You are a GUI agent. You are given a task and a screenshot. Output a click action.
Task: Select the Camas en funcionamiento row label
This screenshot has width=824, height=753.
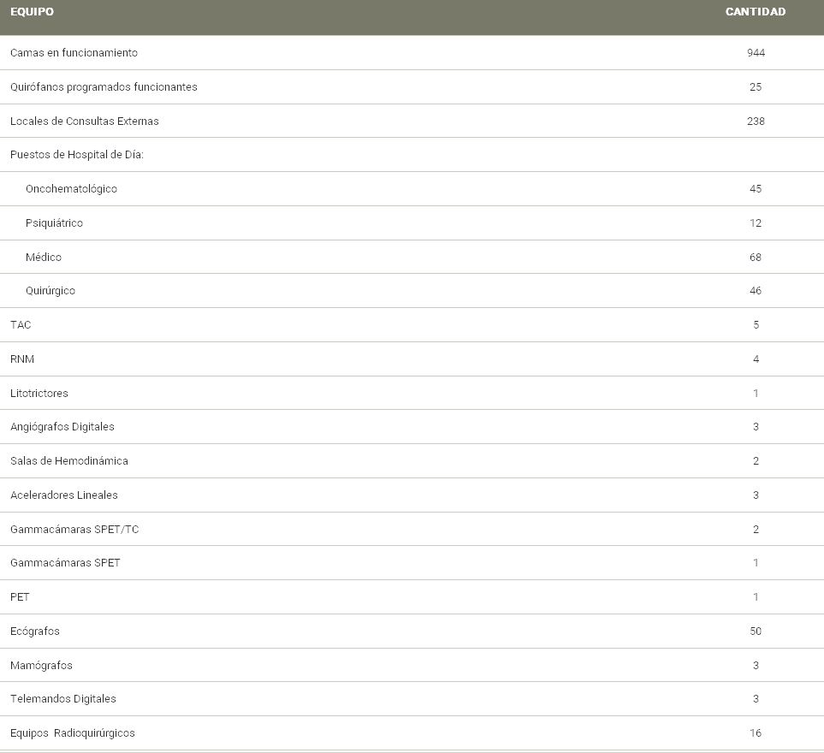74,53
